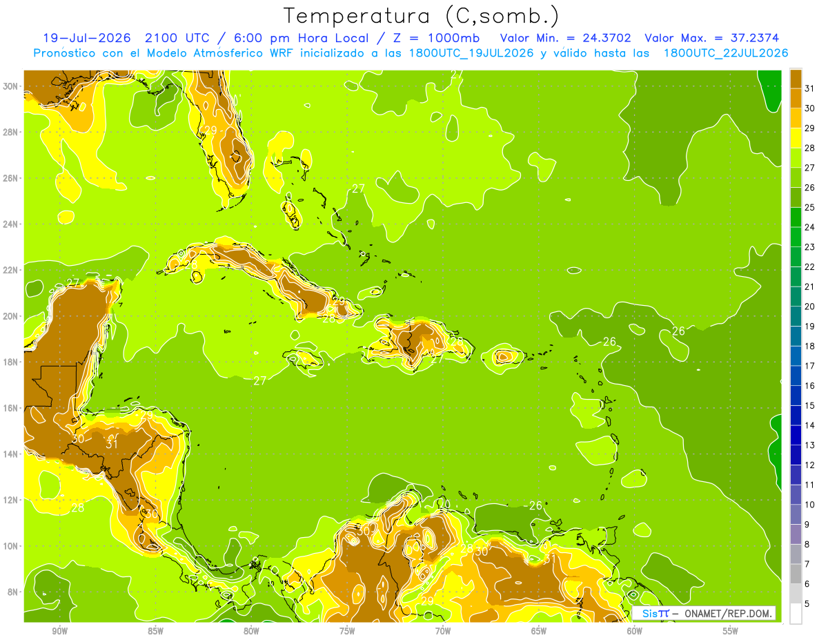Click color scale value '25'
The image size is (828, 640).
pyautogui.click(x=809, y=207)
